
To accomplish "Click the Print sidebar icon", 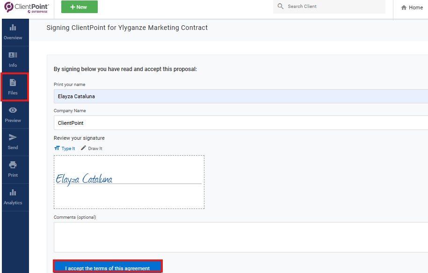I will click(13, 165).
